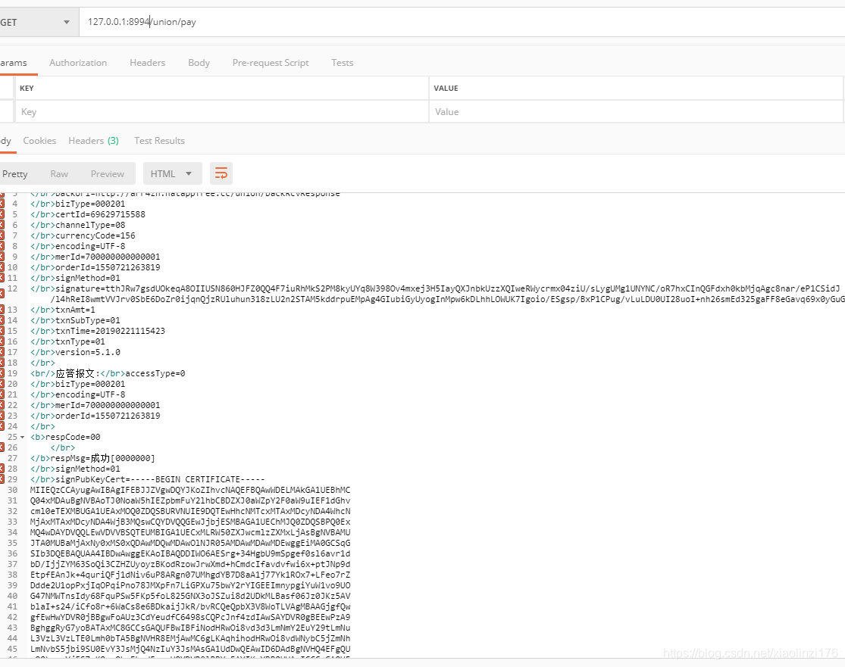Open the HTML format dropdown
Image resolution: width=845 pixels, height=667 pixels.
pyautogui.click(x=172, y=173)
